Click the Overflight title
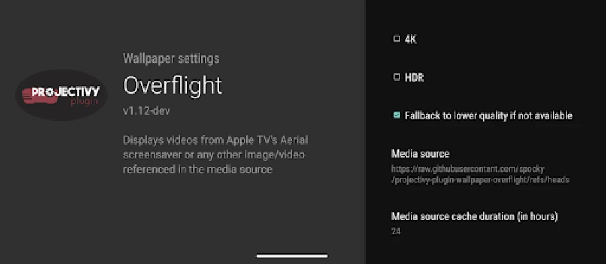Viewport: 606px width, 264px height. (x=172, y=85)
